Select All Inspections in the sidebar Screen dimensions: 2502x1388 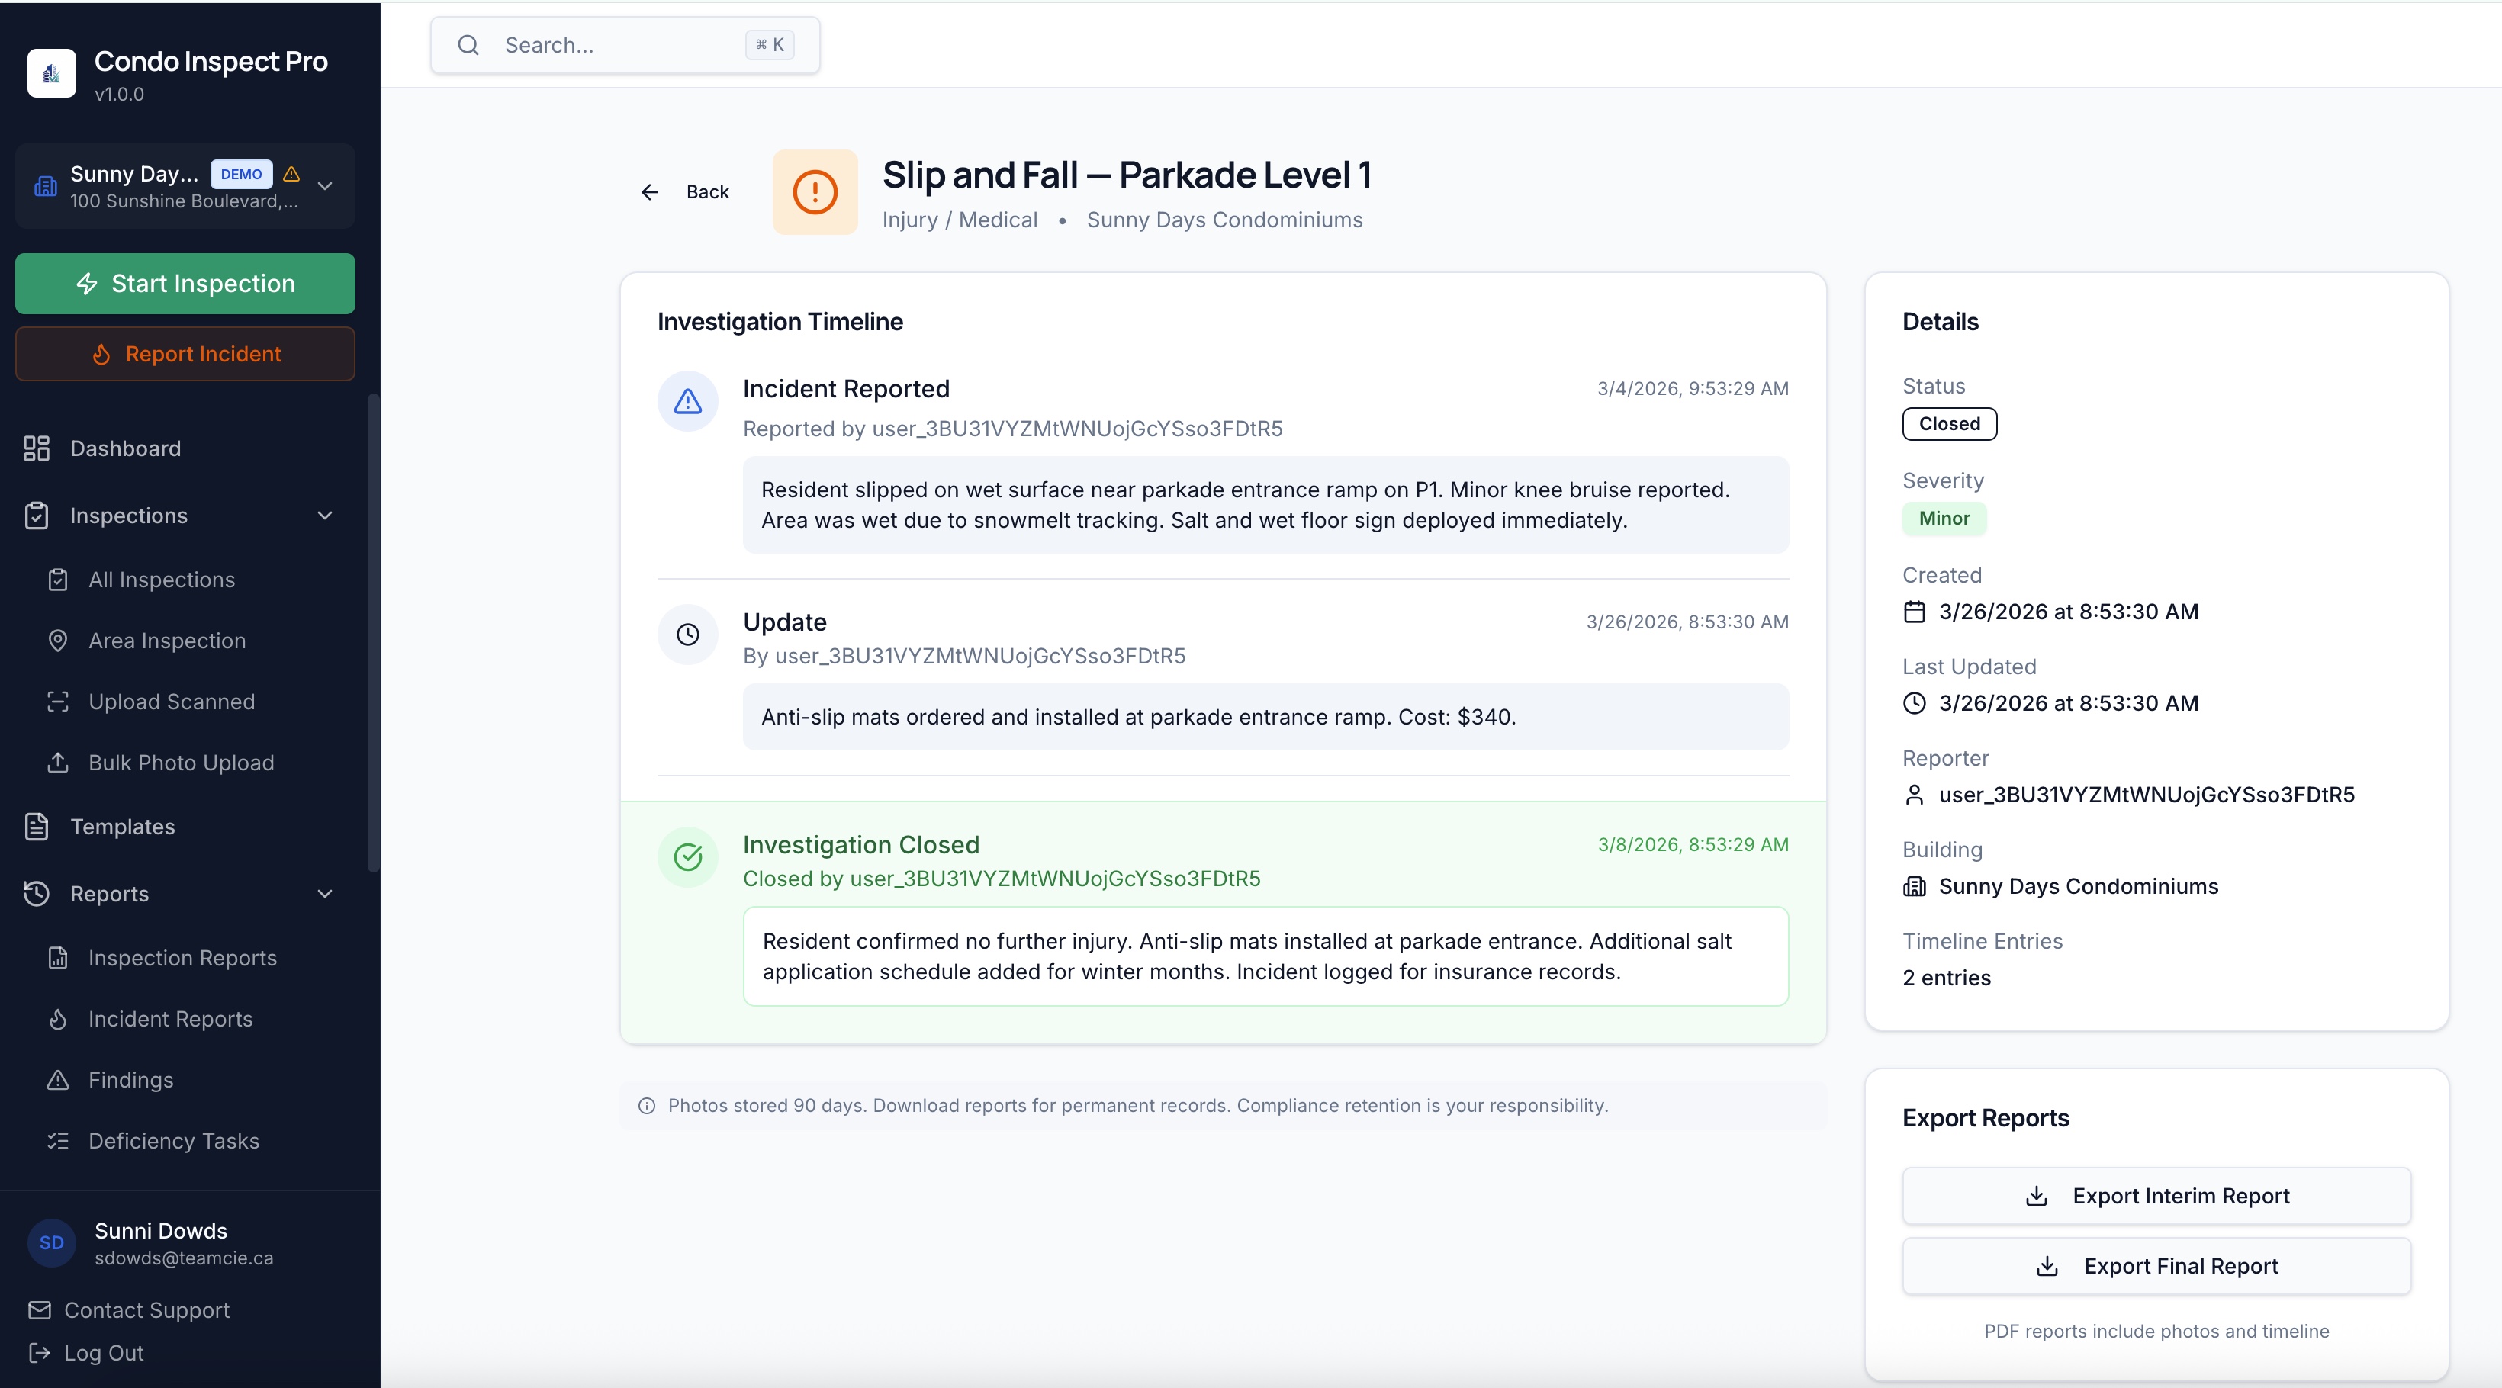tap(161, 579)
